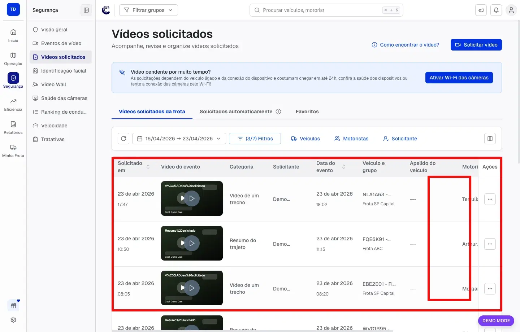This screenshot has height=332, width=520.
Task: Open Como encontrar o vídeo? link
Action: coord(406,45)
